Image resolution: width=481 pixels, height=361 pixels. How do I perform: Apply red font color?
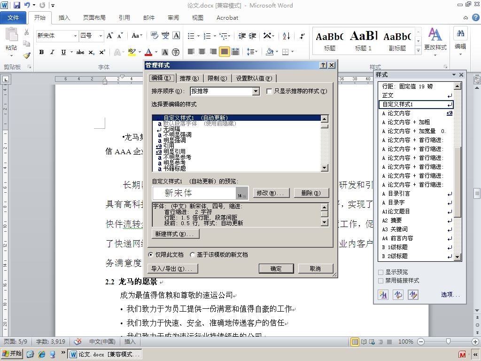[x=148, y=52]
